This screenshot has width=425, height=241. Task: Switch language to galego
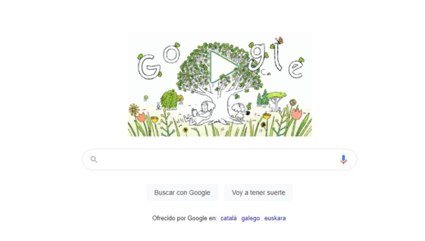[250, 218]
